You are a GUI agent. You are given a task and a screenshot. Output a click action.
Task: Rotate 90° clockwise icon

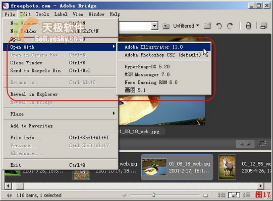click(230, 26)
